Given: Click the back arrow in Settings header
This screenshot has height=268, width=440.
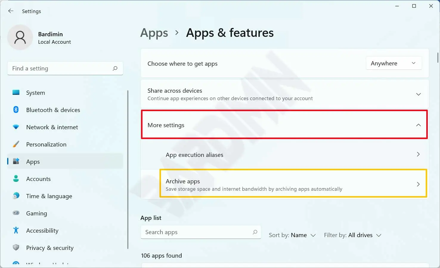Looking at the screenshot, I should click(11, 11).
